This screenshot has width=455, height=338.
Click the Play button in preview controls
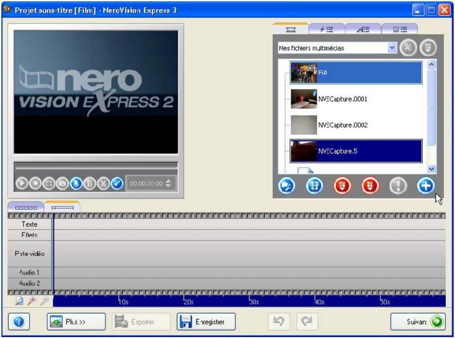coord(22,183)
